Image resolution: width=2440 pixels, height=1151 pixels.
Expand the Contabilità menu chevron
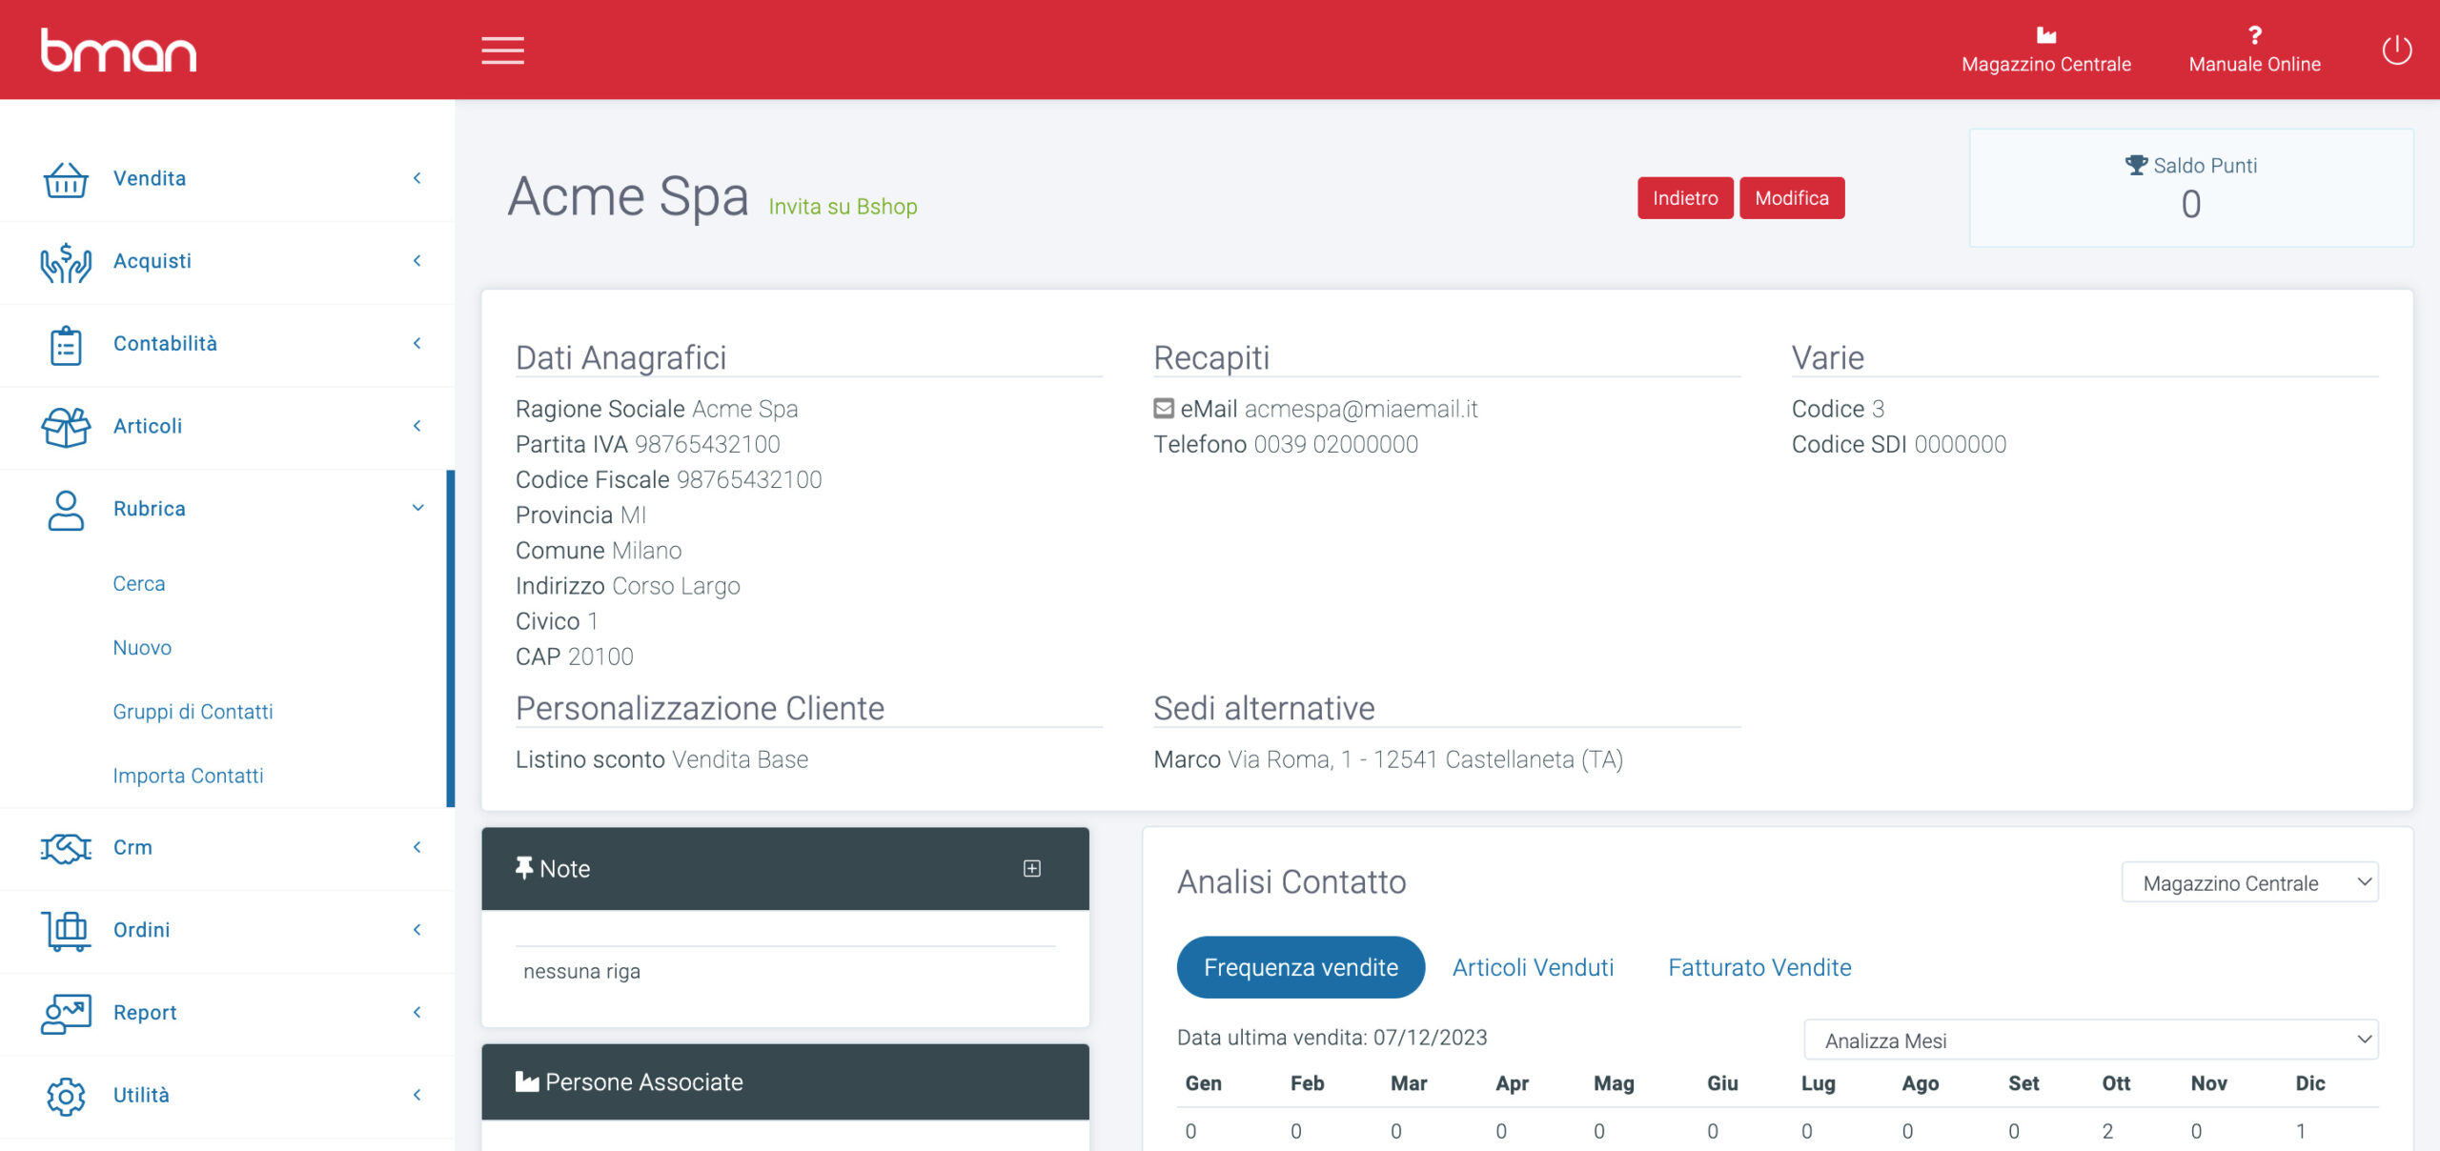pos(417,343)
